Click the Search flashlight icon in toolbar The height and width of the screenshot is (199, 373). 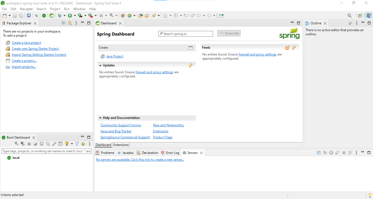(x=154, y=16)
